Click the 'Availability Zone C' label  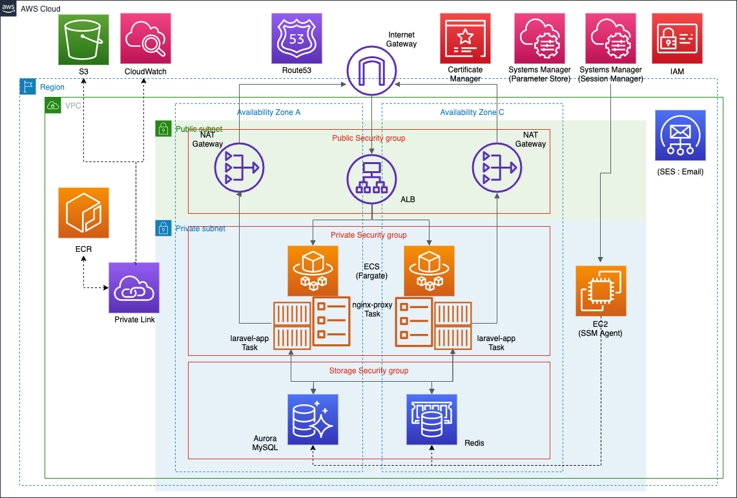coord(472,112)
